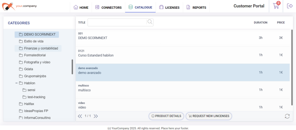Click the 3h duration value

point(260,38)
